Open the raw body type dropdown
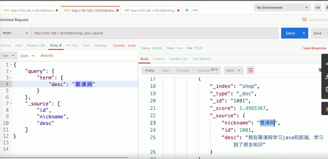 coord(9,56)
